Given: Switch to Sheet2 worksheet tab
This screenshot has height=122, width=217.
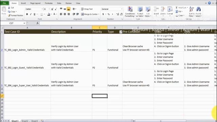Looking at the screenshot, I should [25, 121].
